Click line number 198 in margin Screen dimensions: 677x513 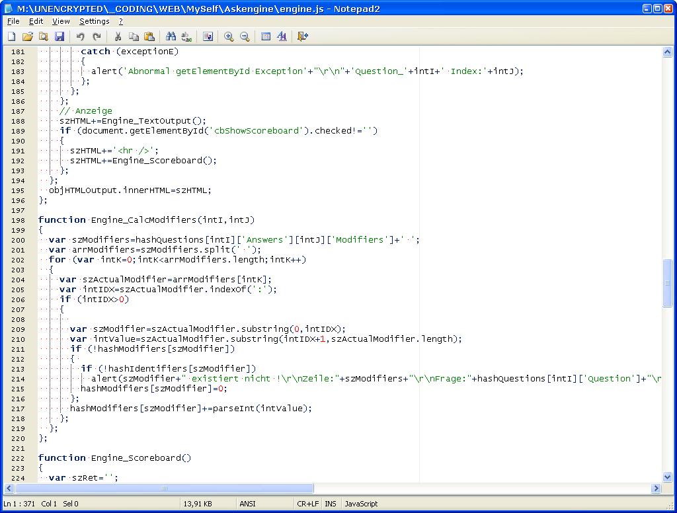coord(18,220)
